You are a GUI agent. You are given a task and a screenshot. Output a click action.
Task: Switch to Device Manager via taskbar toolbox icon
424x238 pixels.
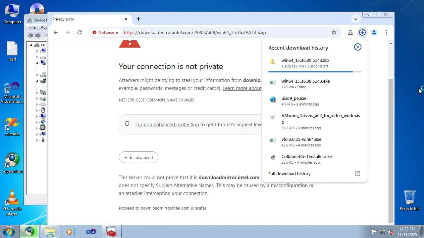coord(111,231)
